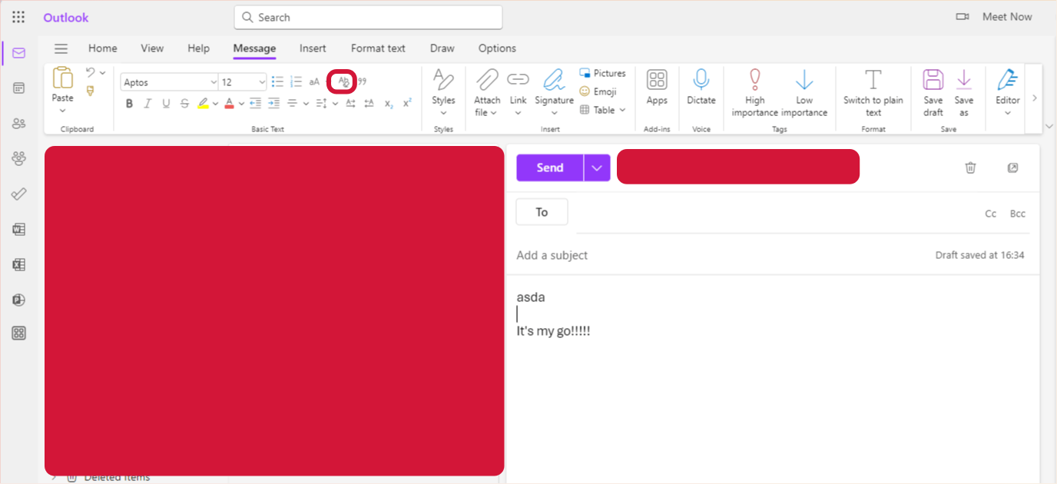
Task: Discard the draft with the trash icon
Action: (x=970, y=167)
